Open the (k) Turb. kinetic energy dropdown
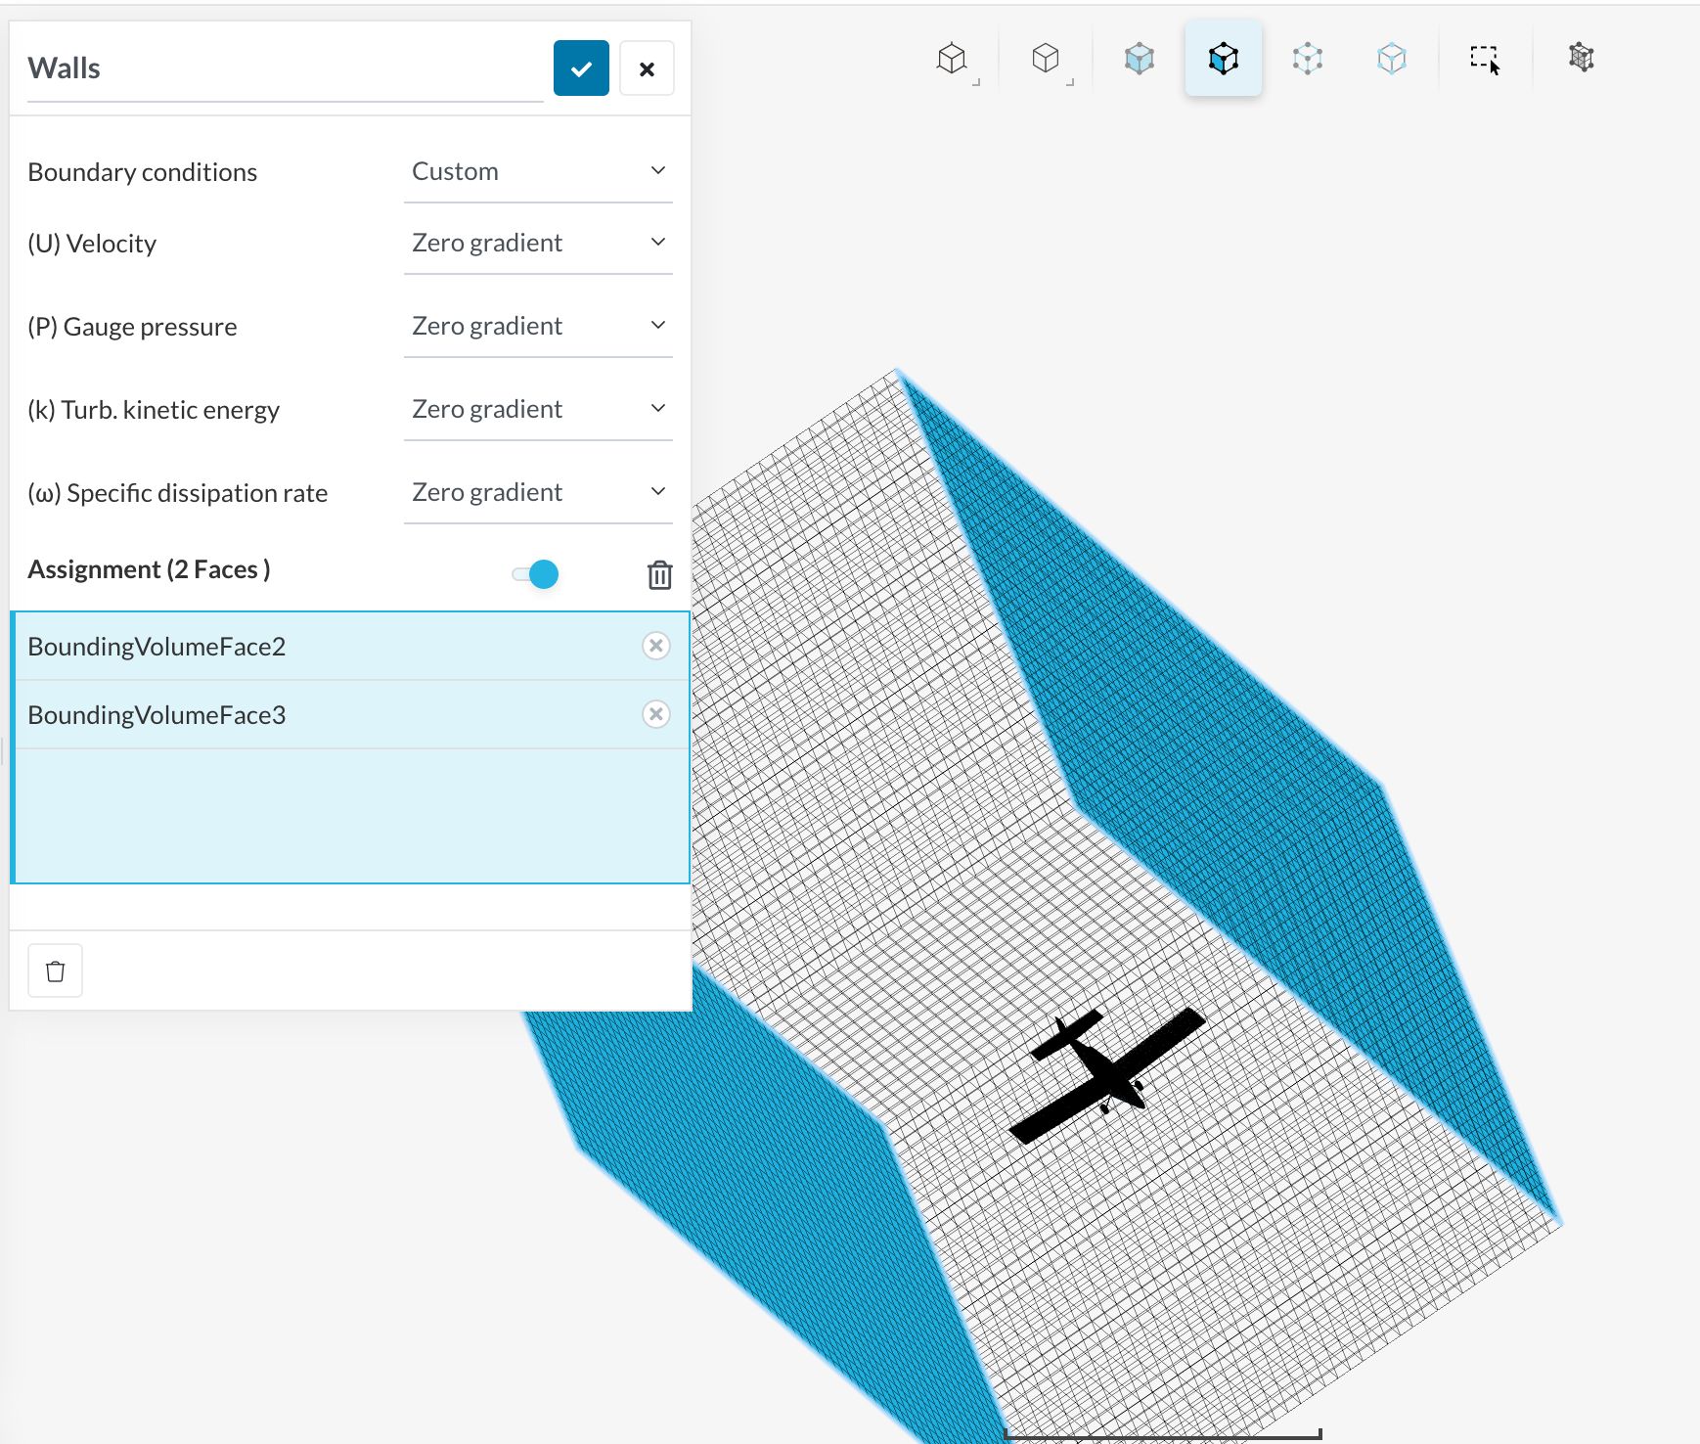 coord(538,410)
